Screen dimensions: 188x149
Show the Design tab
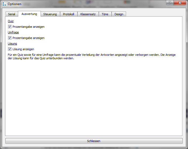[x=119, y=14]
